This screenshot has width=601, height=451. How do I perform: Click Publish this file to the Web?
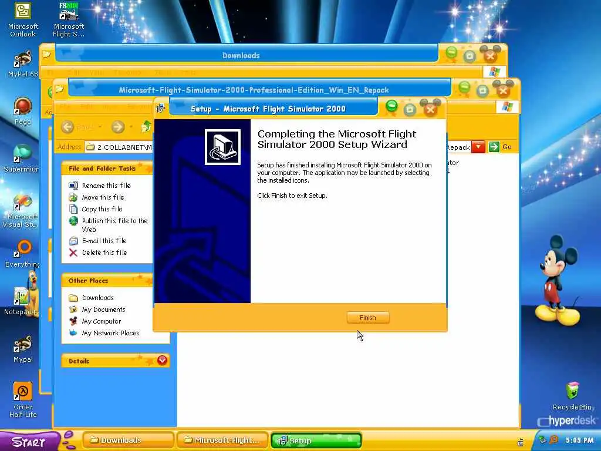pos(114,225)
